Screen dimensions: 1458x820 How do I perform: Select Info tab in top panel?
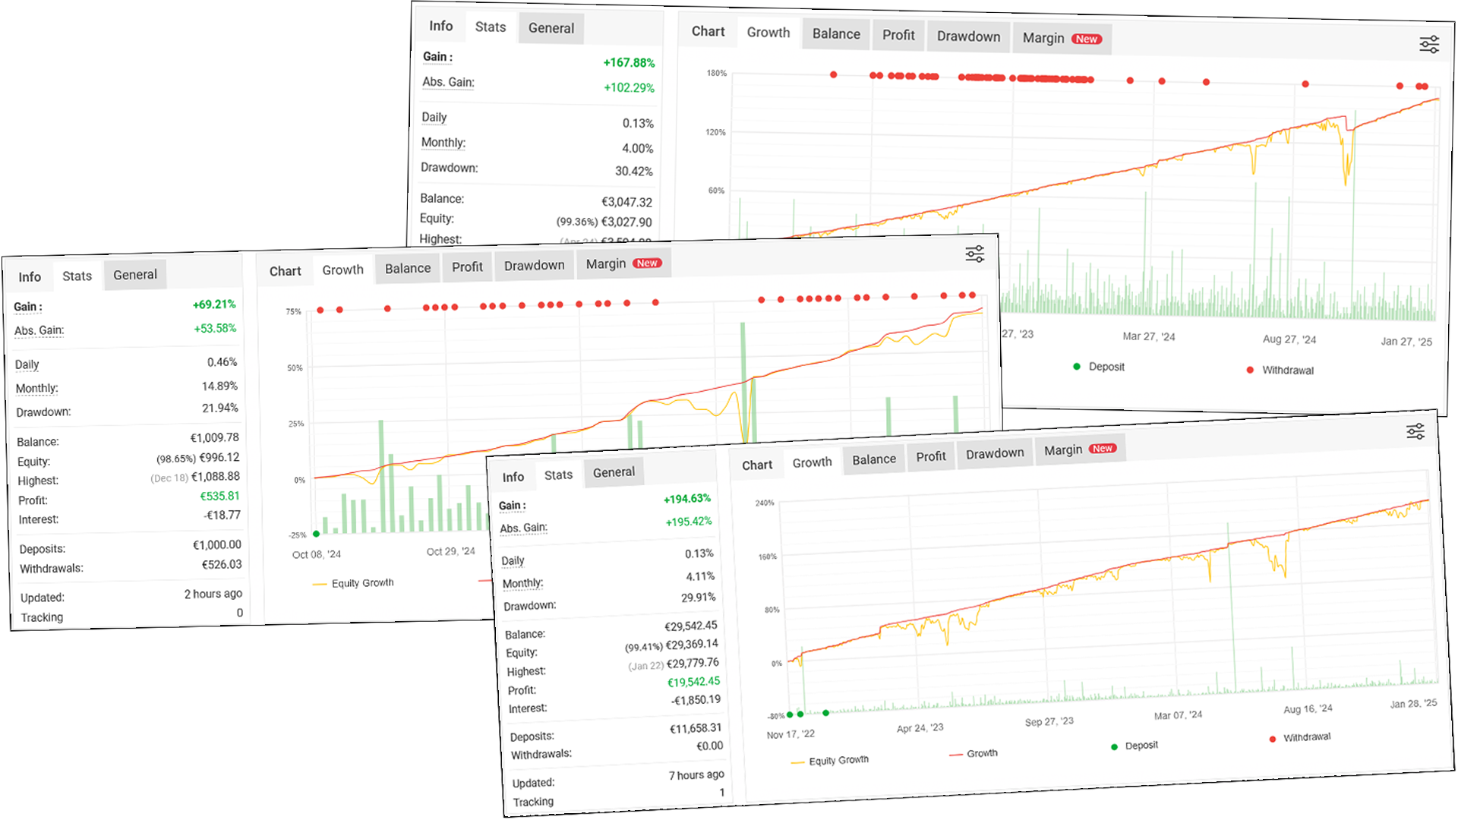tap(440, 26)
